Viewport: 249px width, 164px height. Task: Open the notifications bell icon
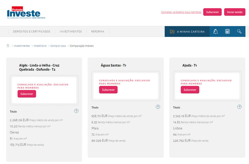click(x=215, y=32)
